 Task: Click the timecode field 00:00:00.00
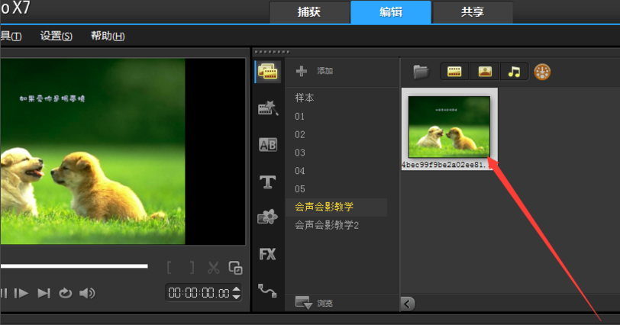coord(199,293)
